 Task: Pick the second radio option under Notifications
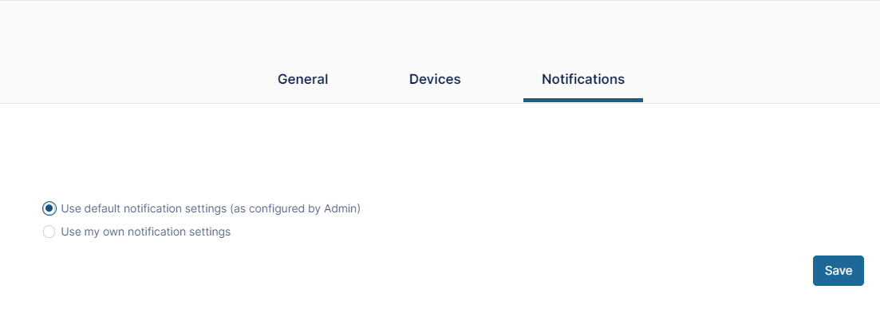(x=49, y=232)
